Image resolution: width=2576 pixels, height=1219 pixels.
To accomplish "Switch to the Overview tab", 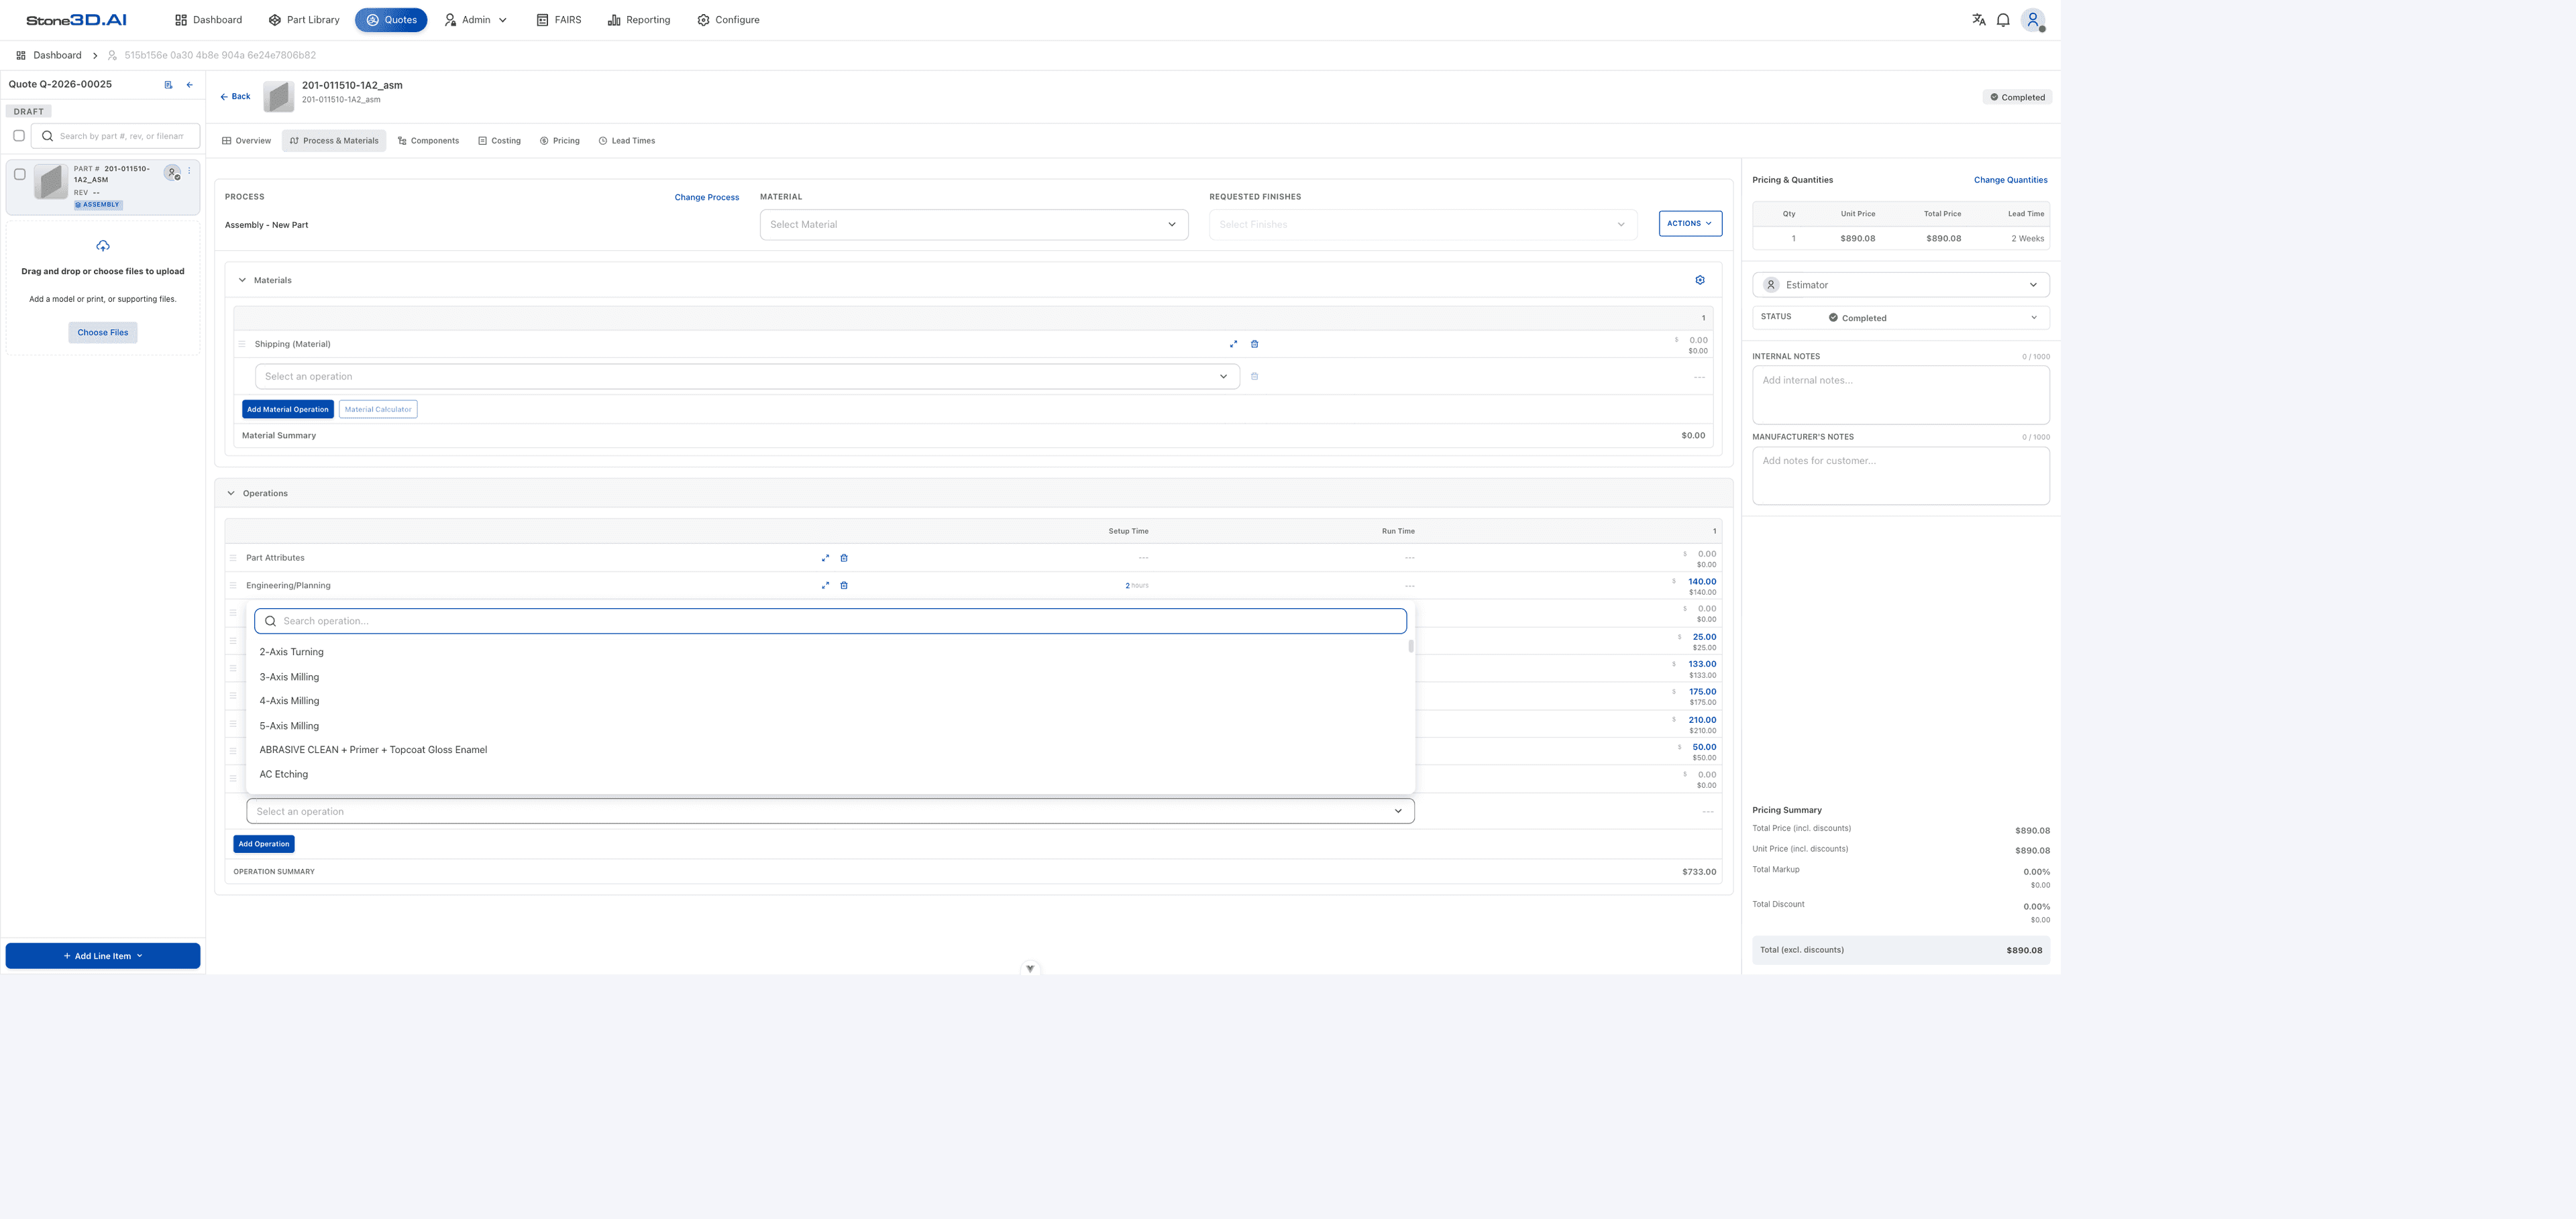I will tap(247, 141).
